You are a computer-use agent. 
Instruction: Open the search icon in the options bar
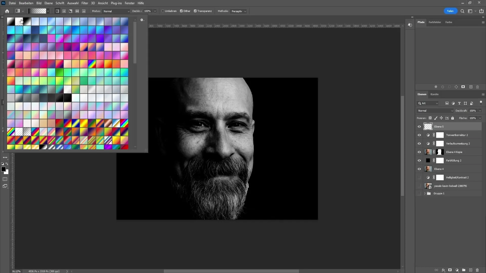462,11
